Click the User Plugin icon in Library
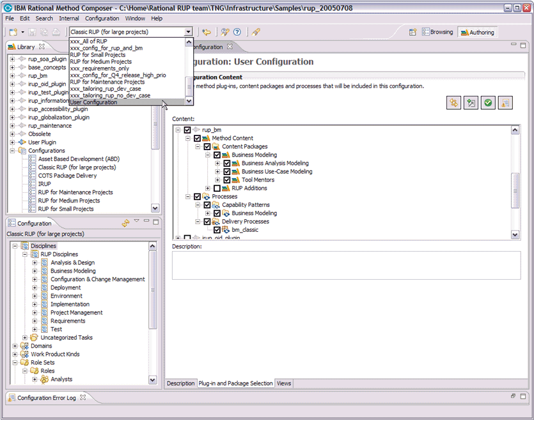The image size is (534, 421). point(22,142)
